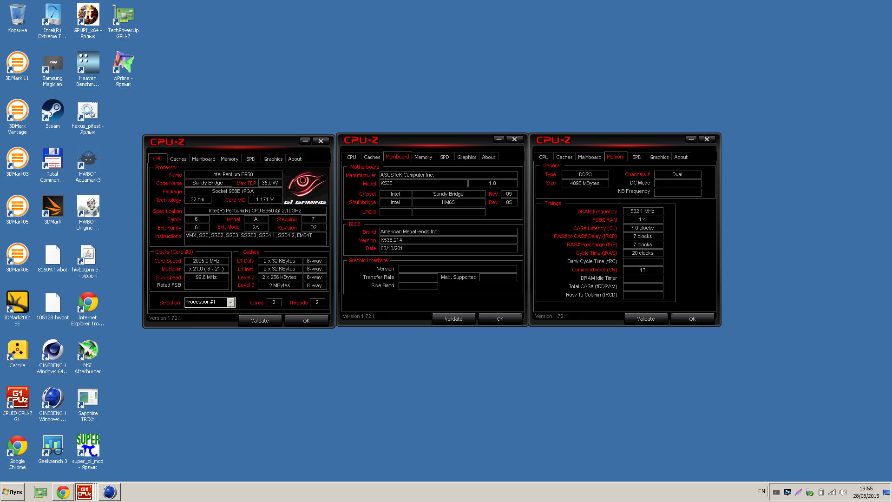
Task: Switch to Caches tab in left CPU-Z window
Action: click(178, 159)
